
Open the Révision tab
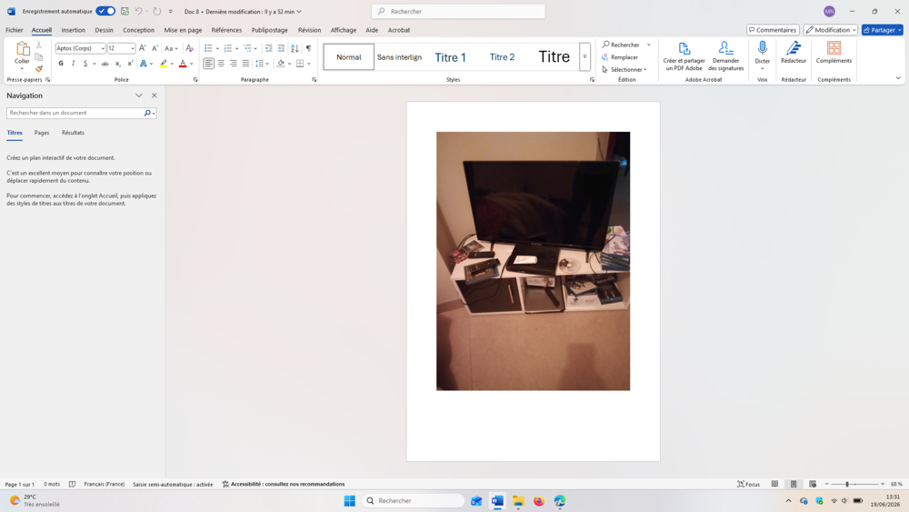(309, 30)
